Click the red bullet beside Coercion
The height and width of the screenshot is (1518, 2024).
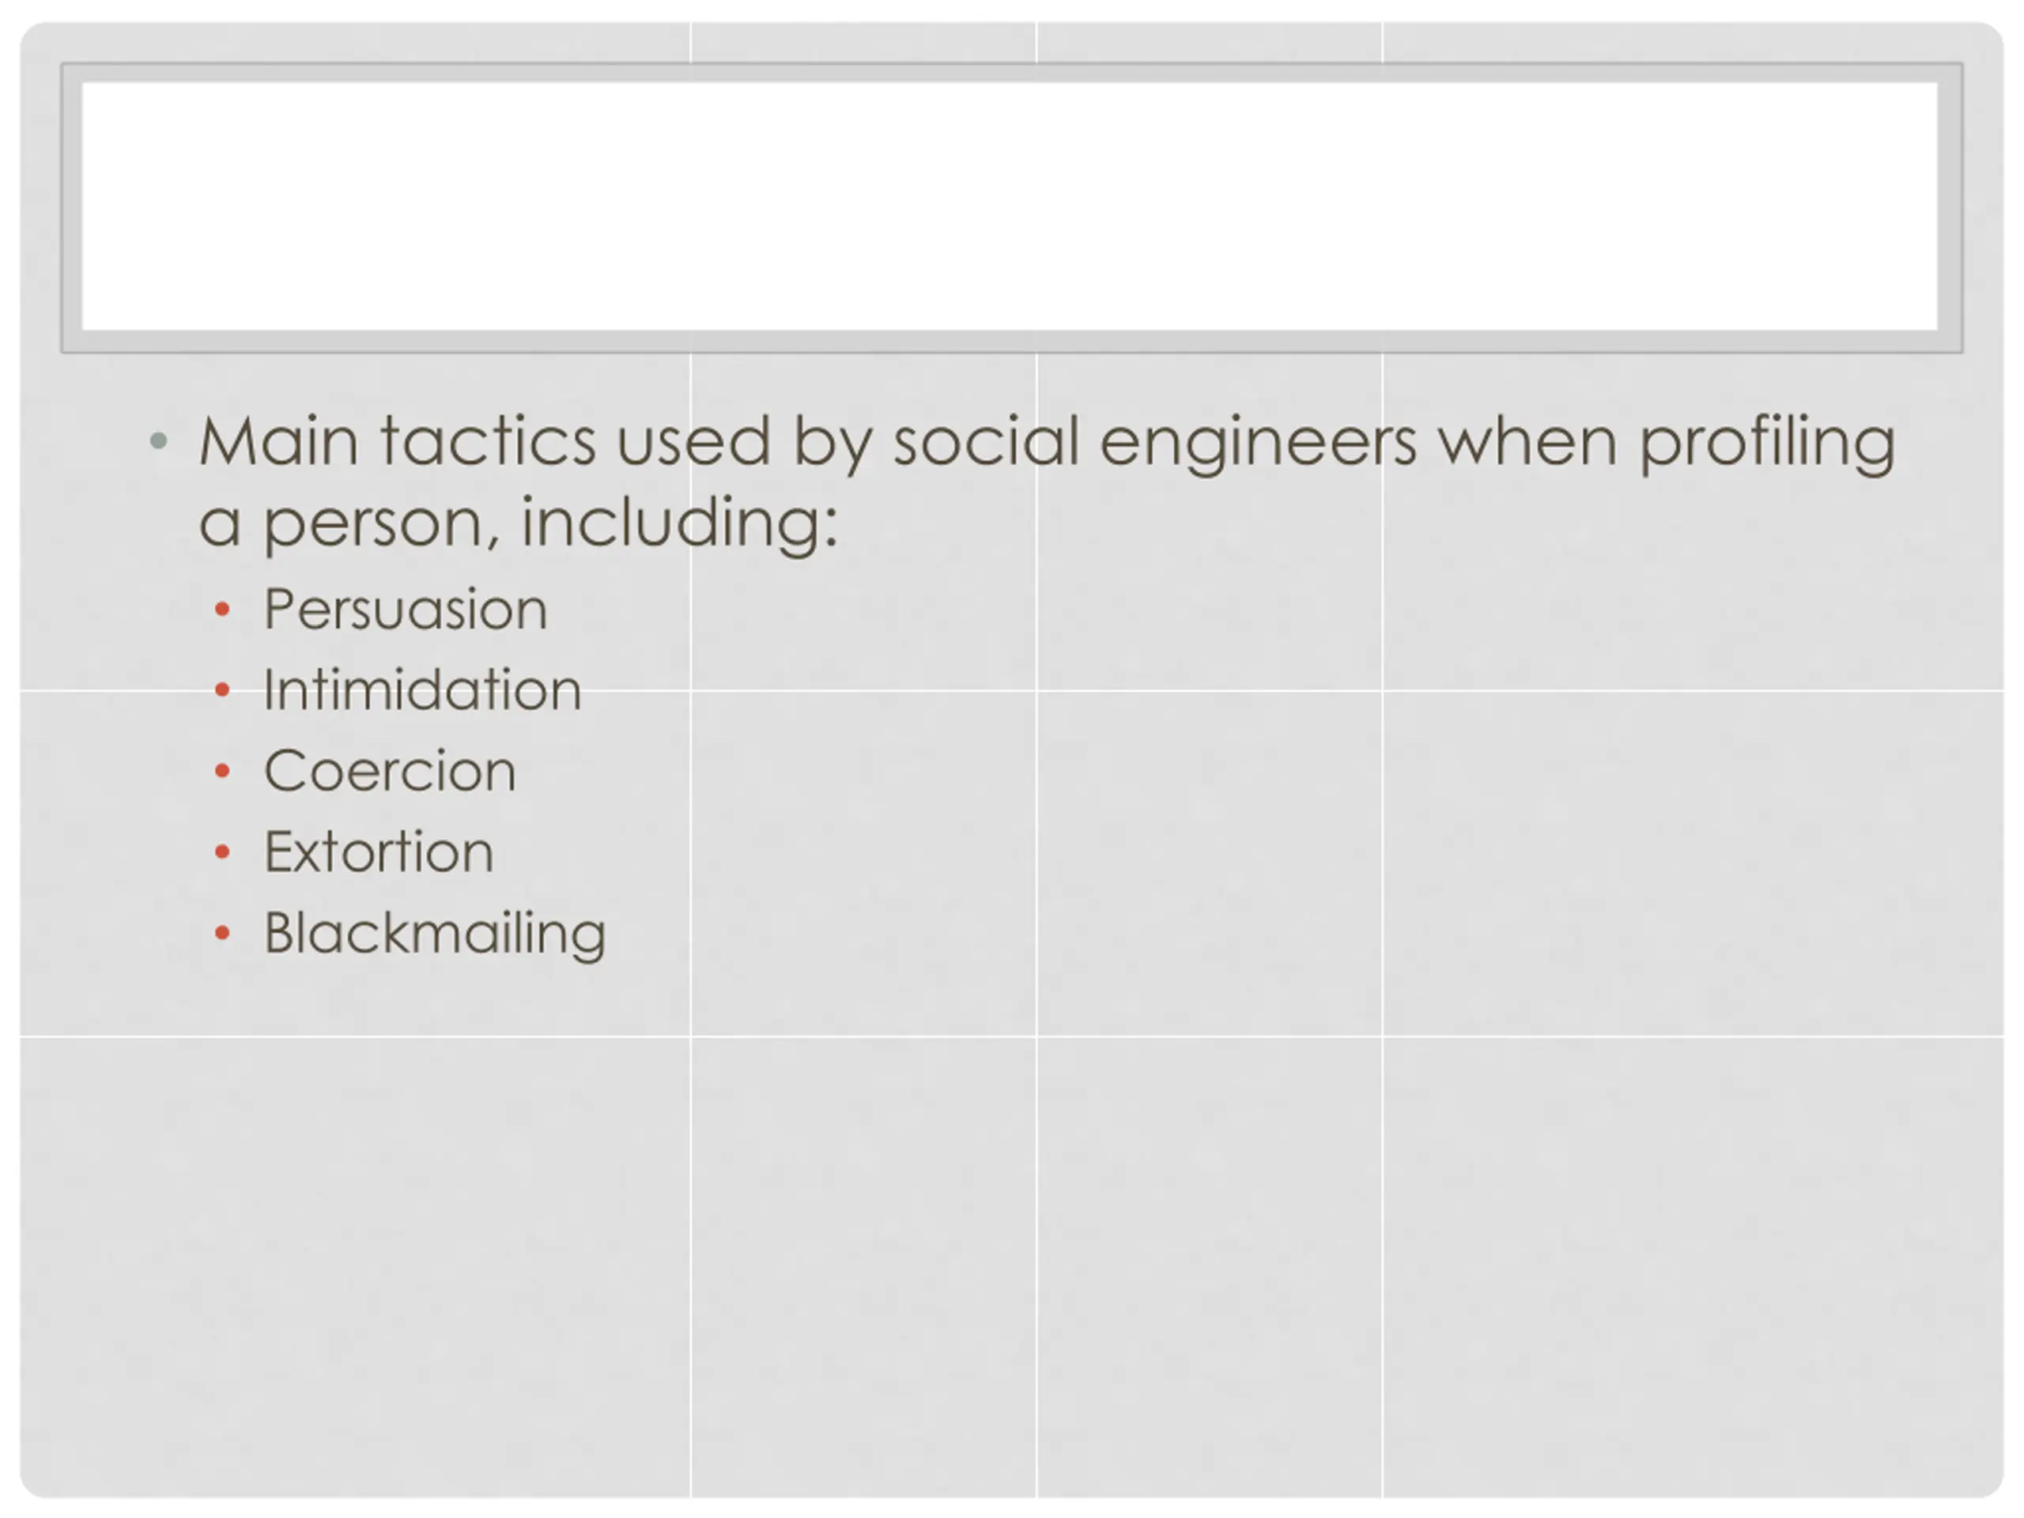(x=221, y=772)
